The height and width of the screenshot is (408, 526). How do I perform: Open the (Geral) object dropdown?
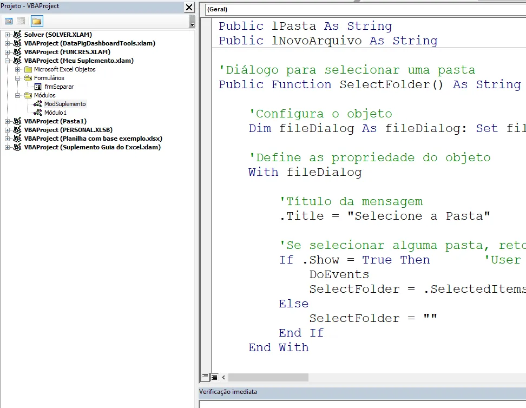(365, 9)
